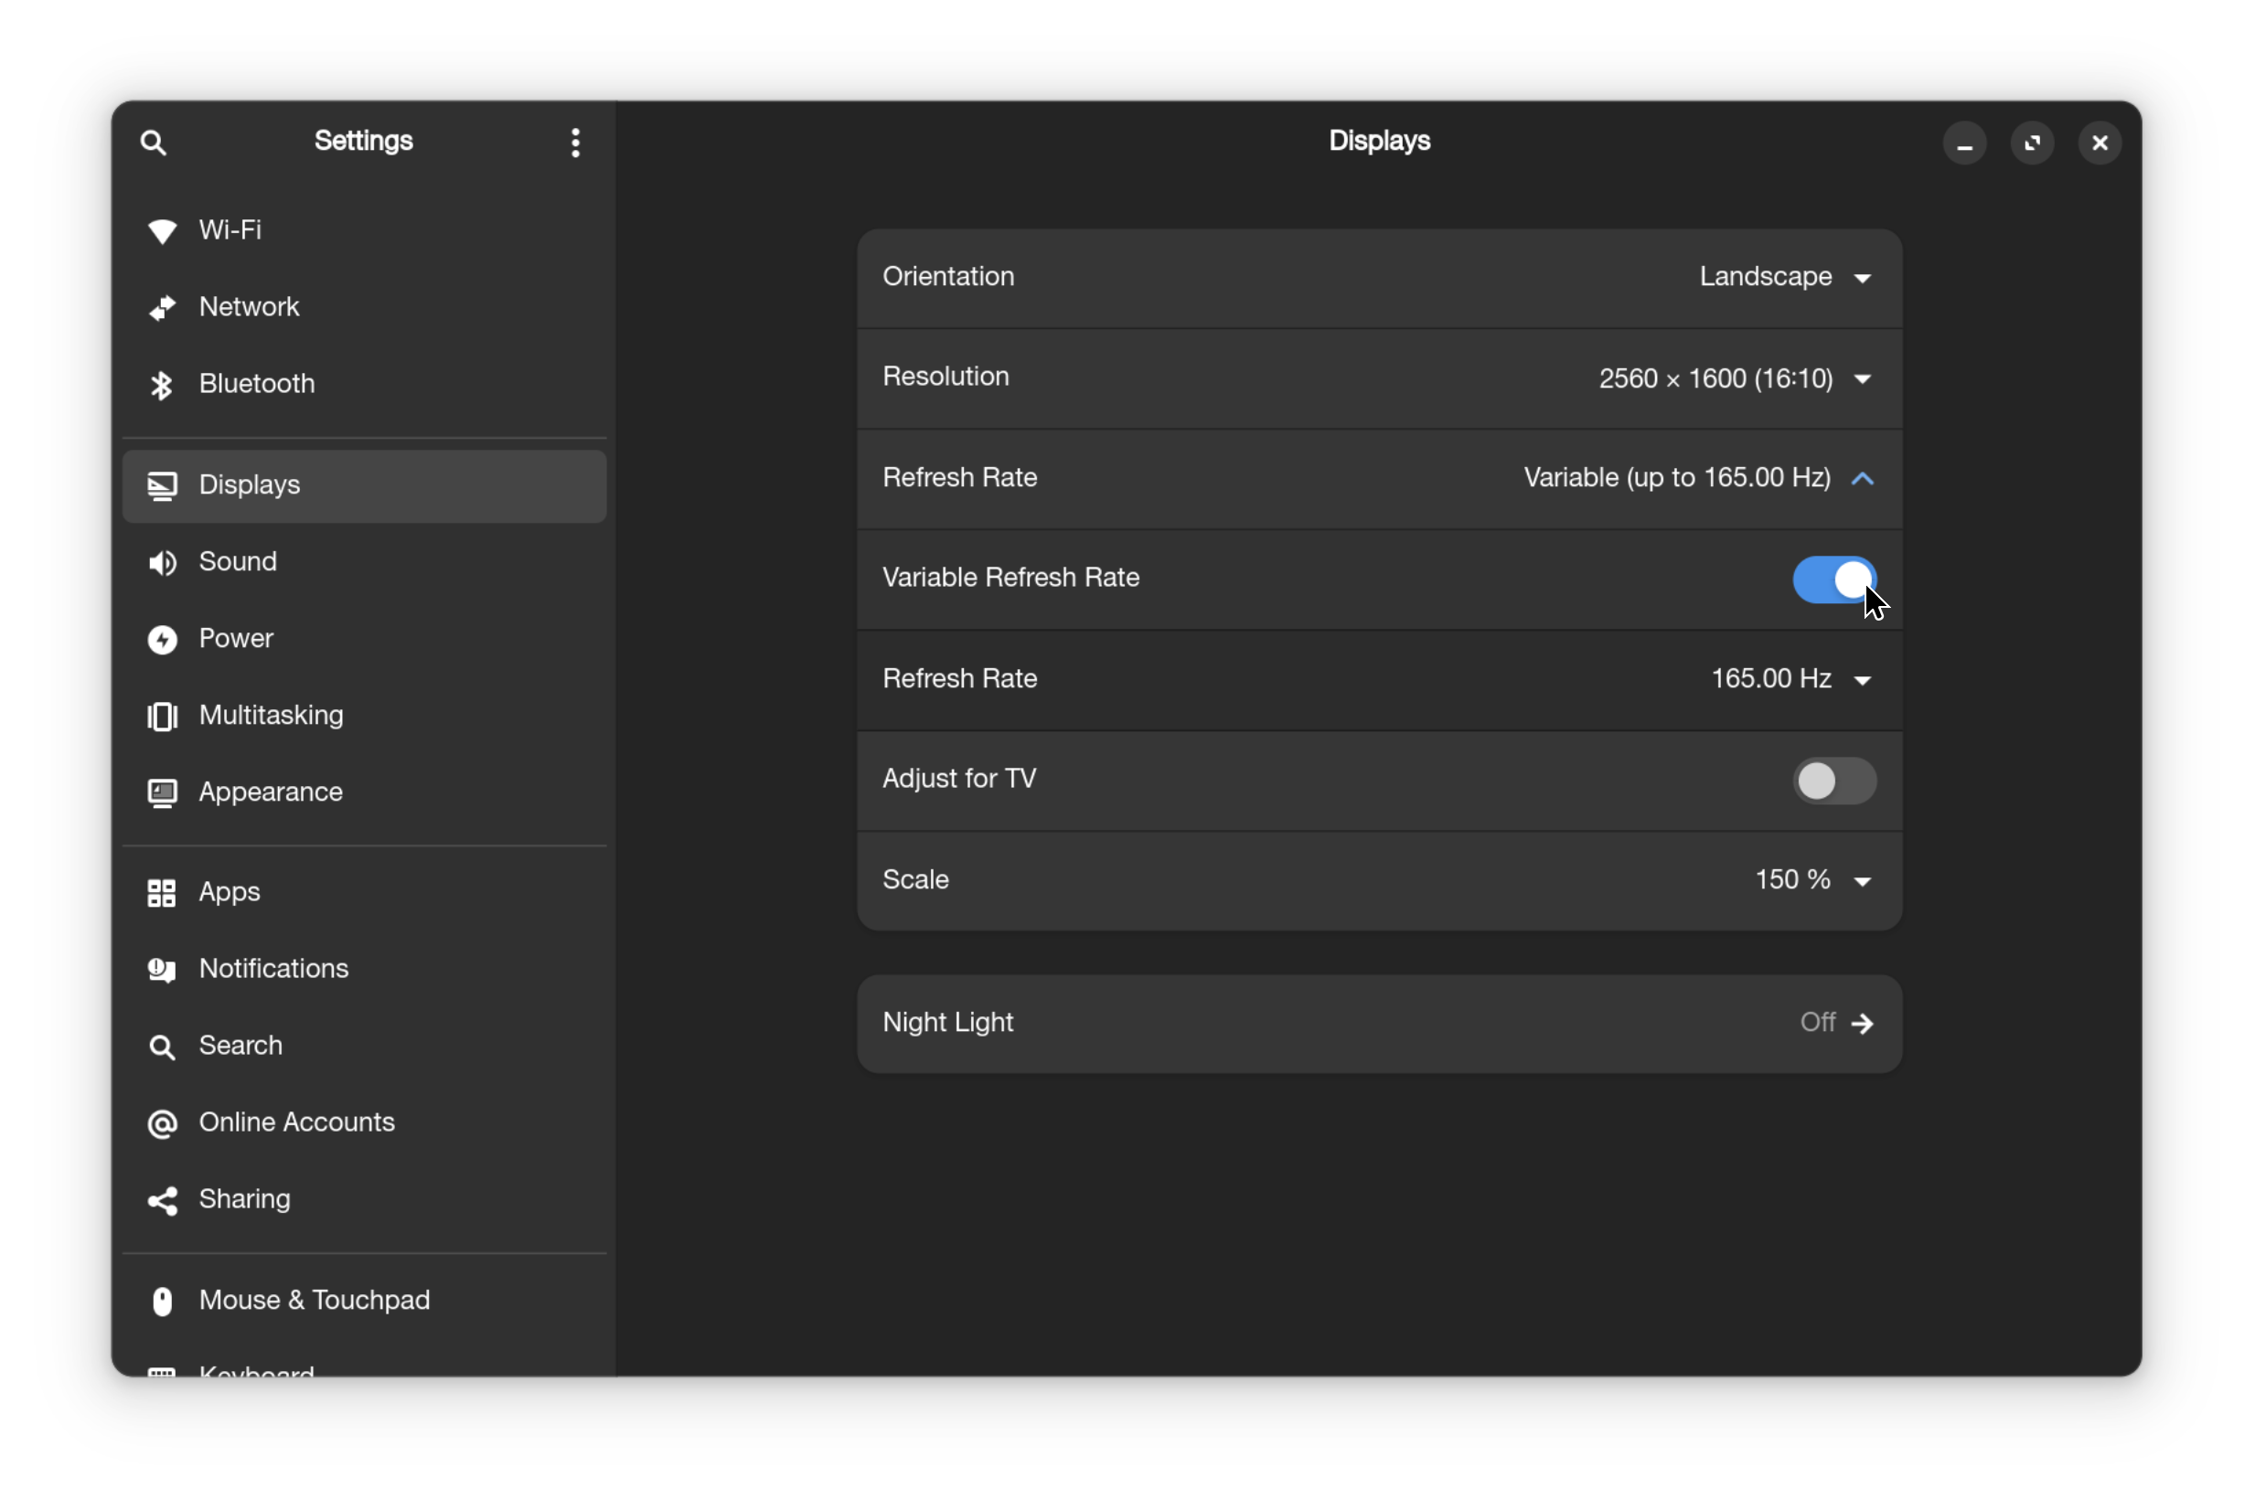
Task: Click the Apps grid icon
Action: (x=162, y=893)
